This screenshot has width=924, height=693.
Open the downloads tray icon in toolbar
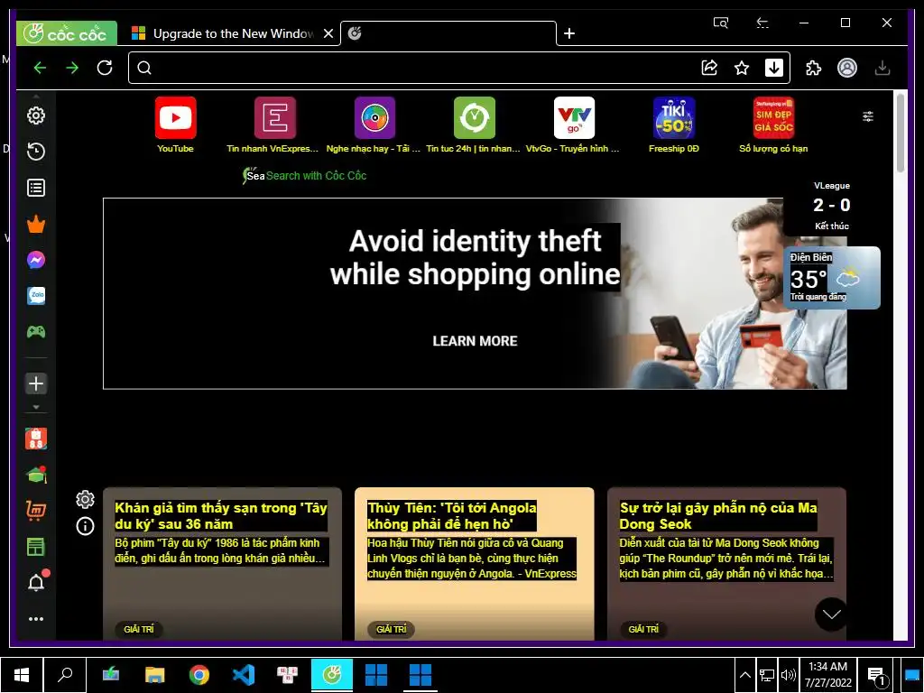pyautogui.click(x=882, y=68)
